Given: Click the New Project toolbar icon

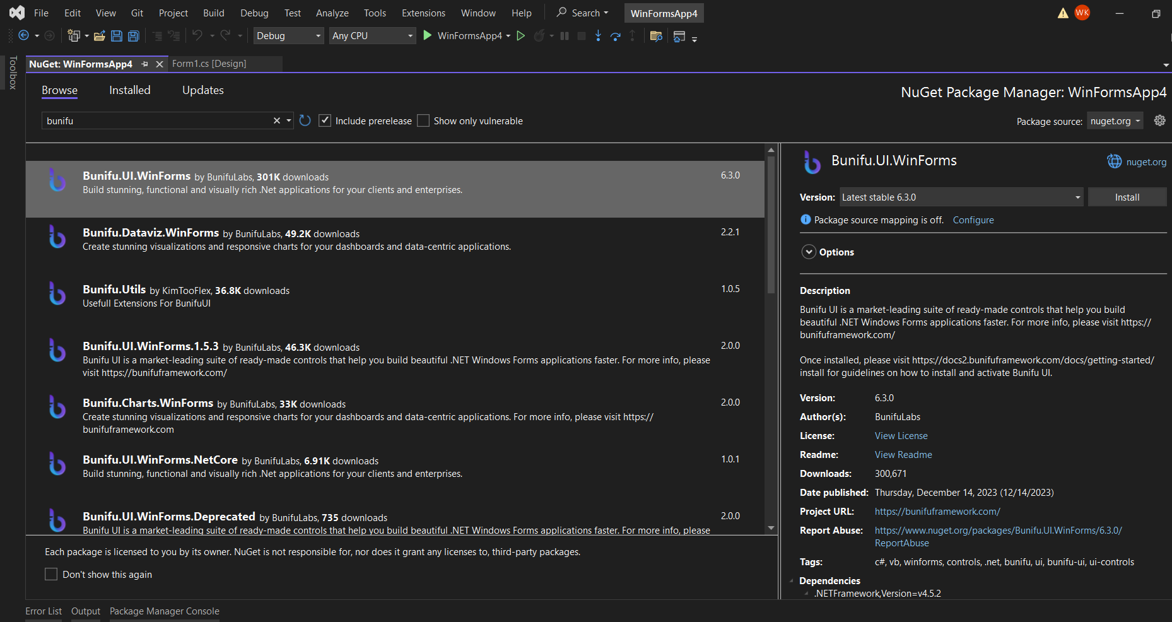Looking at the screenshot, I should tap(74, 36).
